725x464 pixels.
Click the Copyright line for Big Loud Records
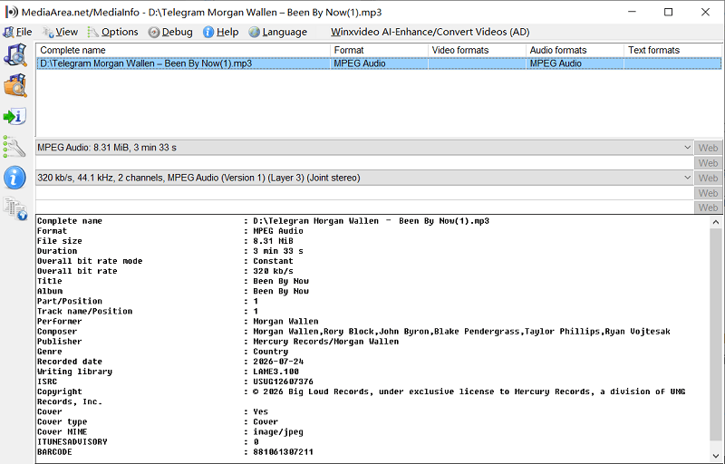(361, 397)
